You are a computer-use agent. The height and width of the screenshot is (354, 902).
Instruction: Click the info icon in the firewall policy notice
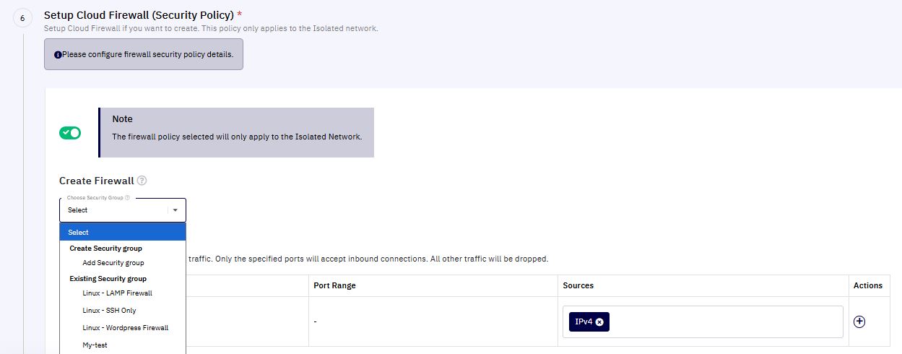[58, 55]
